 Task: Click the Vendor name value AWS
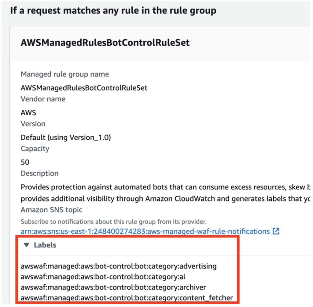click(x=28, y=112)
